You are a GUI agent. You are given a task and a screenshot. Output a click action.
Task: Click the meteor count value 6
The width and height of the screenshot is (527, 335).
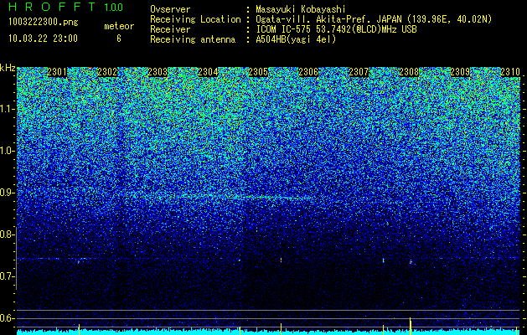coord(119,39)
